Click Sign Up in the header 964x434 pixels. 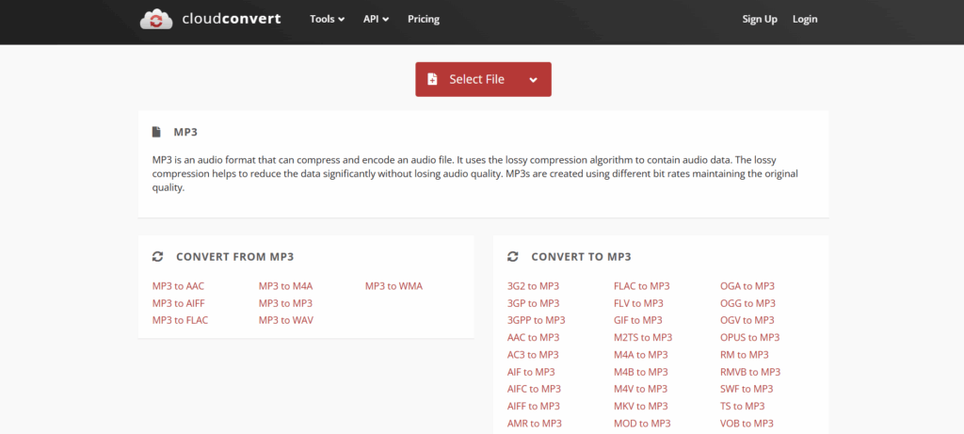click(760, 19)
